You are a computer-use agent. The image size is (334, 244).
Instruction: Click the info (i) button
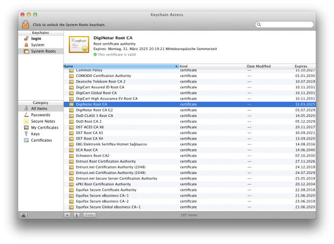(x=76, y=215)
